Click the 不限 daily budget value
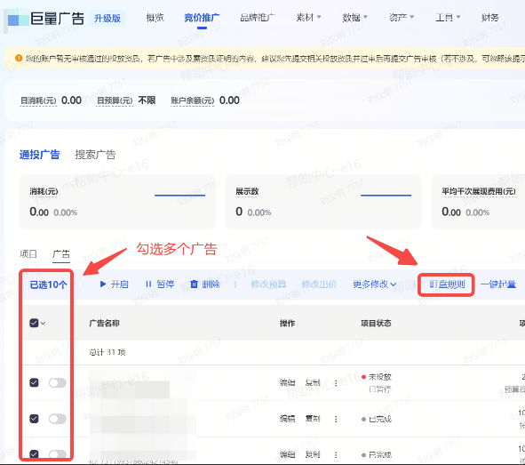Viewport: 525px width, 465px height. (x=147, y=100)
